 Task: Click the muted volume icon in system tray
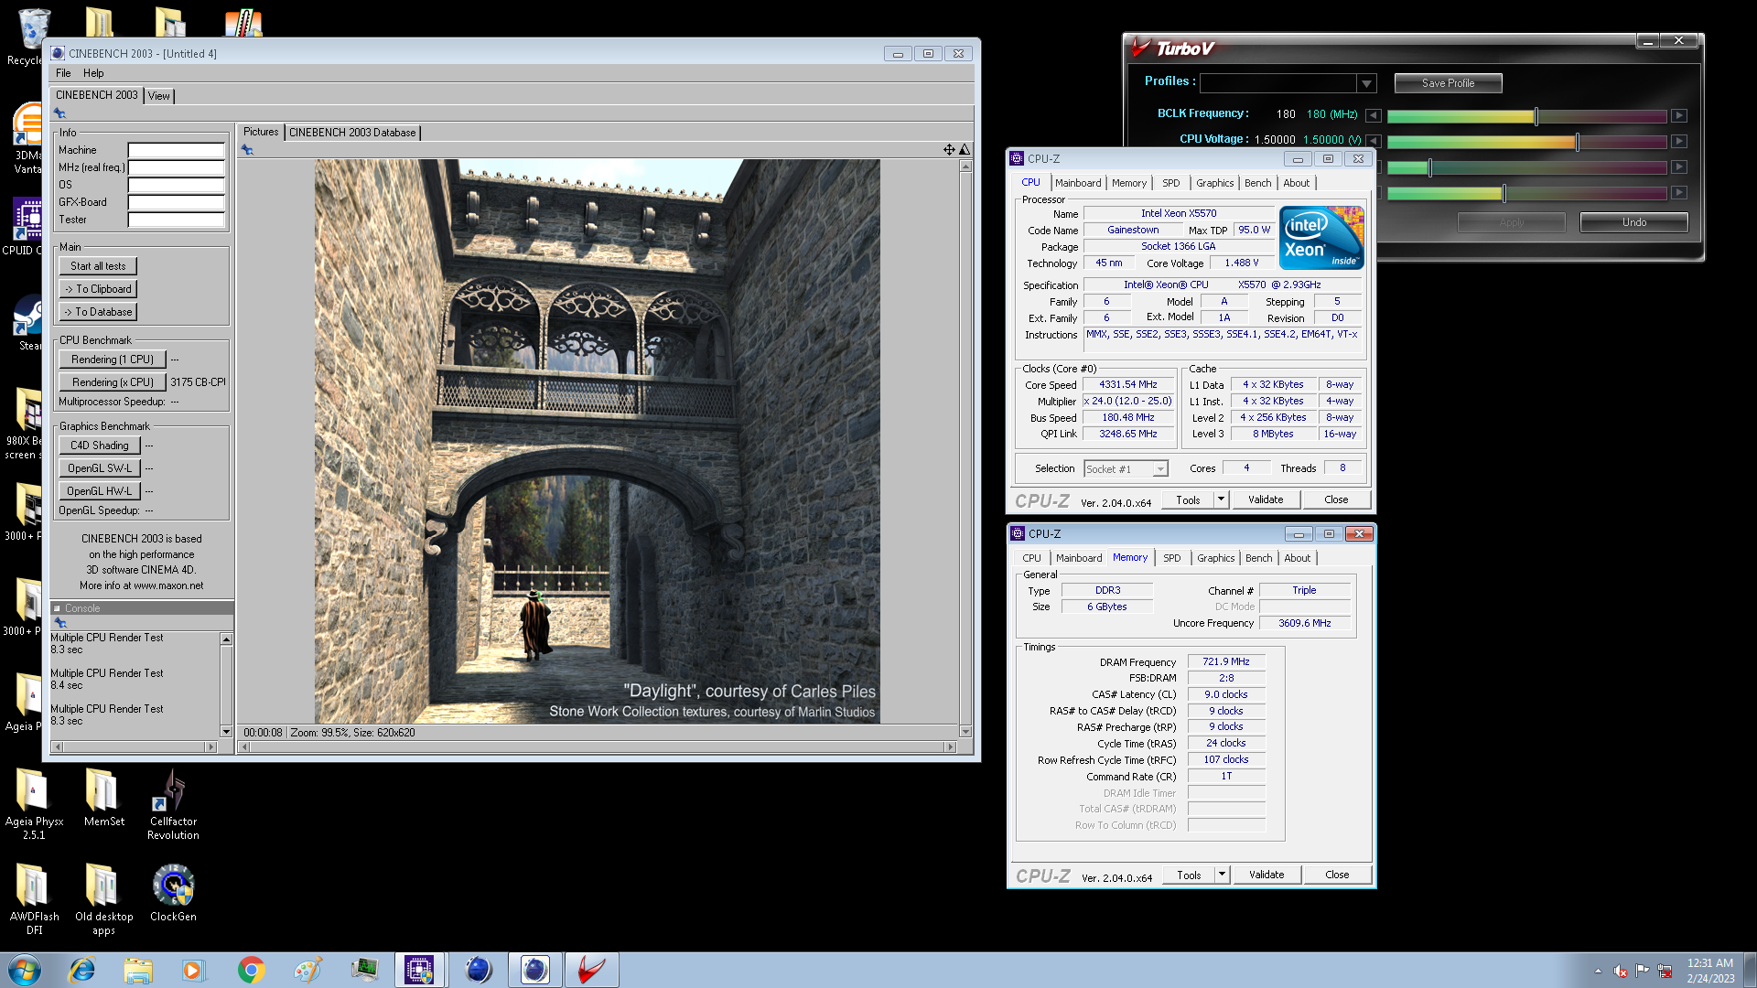coord(1620,971)
